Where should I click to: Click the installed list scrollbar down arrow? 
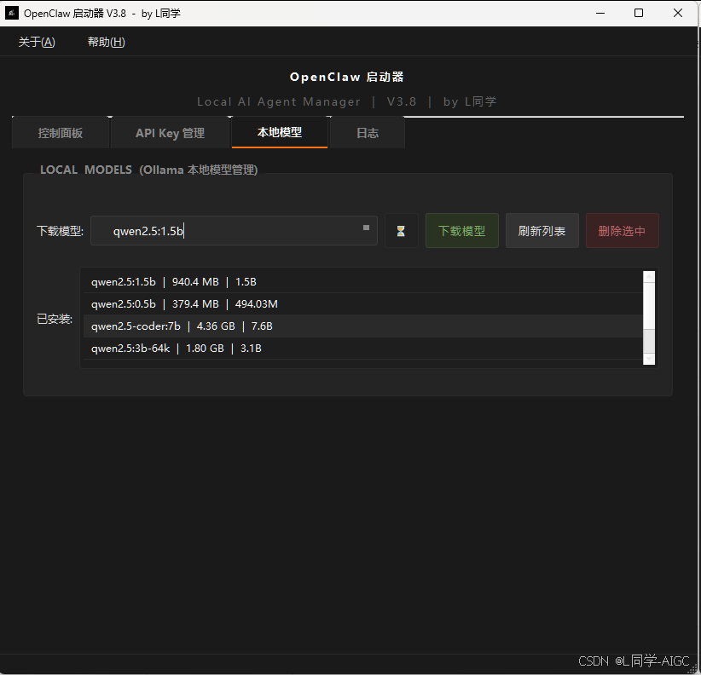click(x=649, y=359)
